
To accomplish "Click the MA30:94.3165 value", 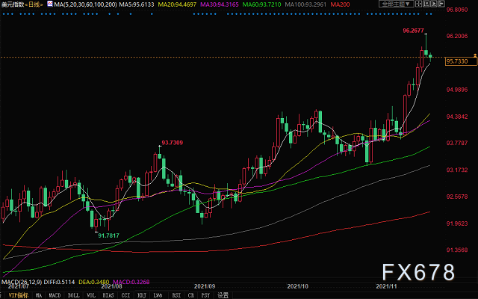I will pos(220,4).
